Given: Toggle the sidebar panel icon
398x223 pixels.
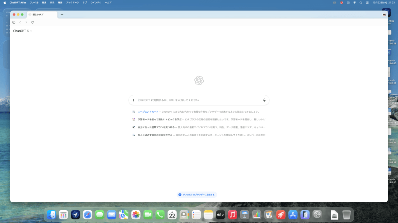Looking at the screenshot, I should pyautogui.click(x=14, y=22).
